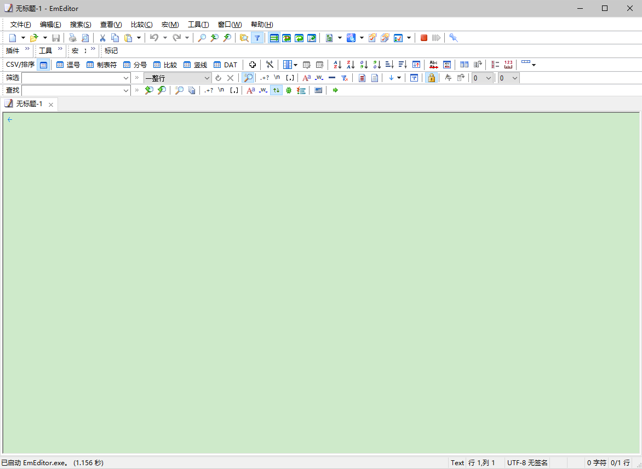Click the 分号 separator button
Viewport: 642px width, 469px height.
click(x=135, y=65)
